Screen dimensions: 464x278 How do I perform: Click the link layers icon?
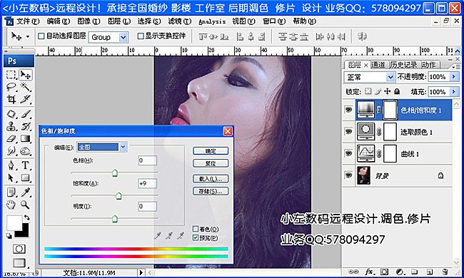click(353, 272)
